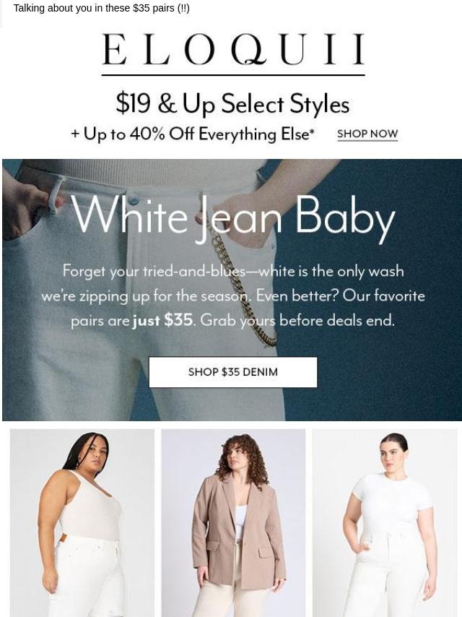
Task: Open the product photo with tan blazer model
Action: (233, 523)
